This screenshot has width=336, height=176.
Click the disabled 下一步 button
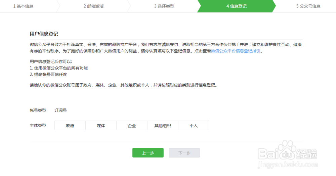[x=184, y=153]
